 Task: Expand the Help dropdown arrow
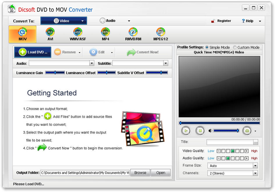(260, 21)
